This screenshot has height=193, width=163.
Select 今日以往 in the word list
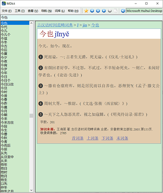(x=7, y=84)
